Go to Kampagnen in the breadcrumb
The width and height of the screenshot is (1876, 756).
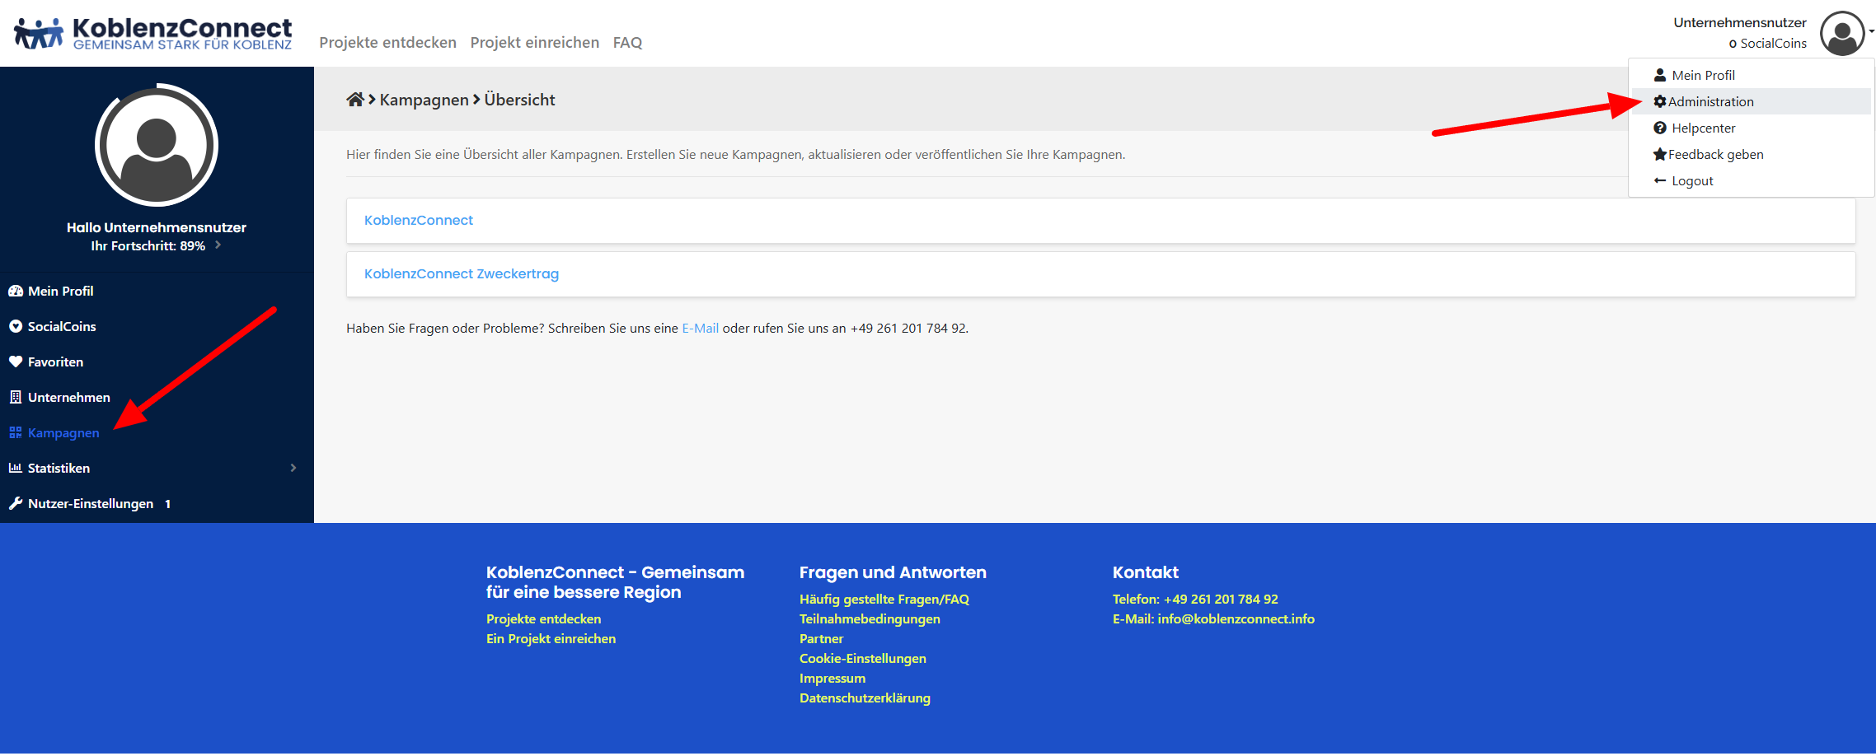pos(424,100)
